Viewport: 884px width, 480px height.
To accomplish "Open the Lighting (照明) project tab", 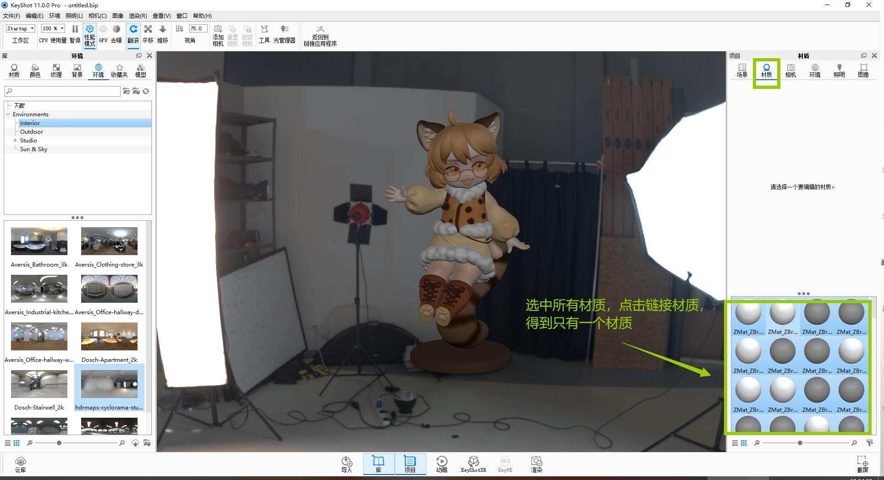I will 839,71.
